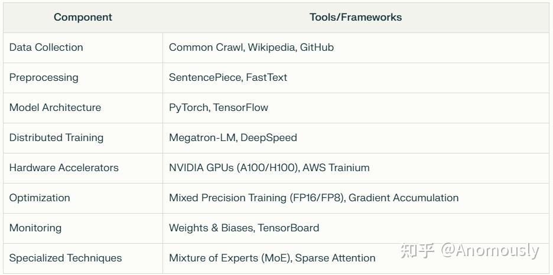Click the @Anomously watermark text

click(490, 250)
